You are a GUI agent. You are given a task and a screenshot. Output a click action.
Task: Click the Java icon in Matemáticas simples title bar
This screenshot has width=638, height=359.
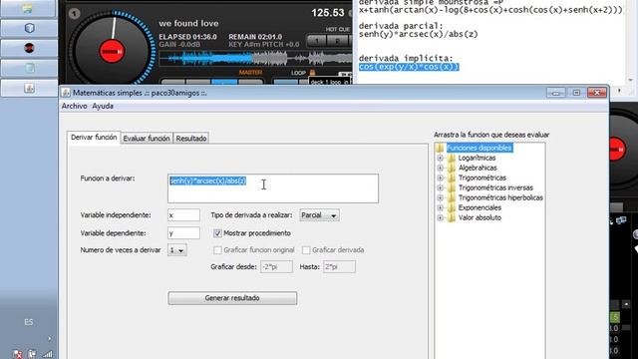pos(66,93)
